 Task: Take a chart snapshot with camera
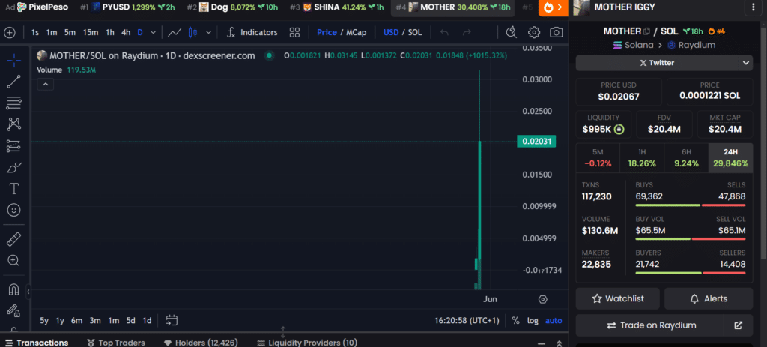[x=557, y=33]
